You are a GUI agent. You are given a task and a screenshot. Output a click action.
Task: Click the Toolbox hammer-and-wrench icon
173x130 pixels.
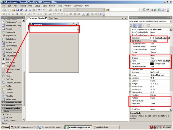tap(155, 10)
